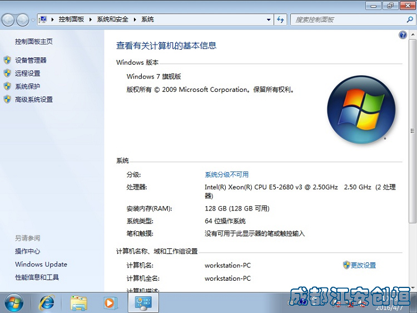Open 性能信息和工具 link
The image size is (417, 313).
pos(37,277)
